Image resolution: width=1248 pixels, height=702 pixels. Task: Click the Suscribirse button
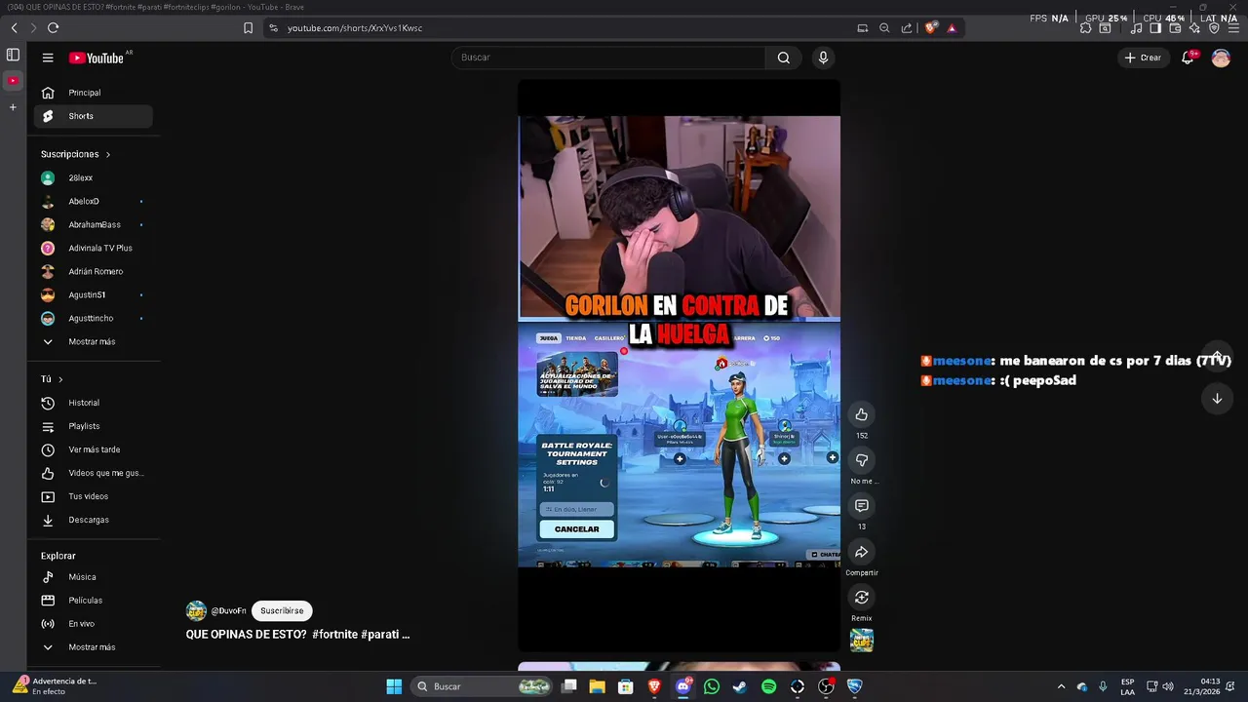282,610
